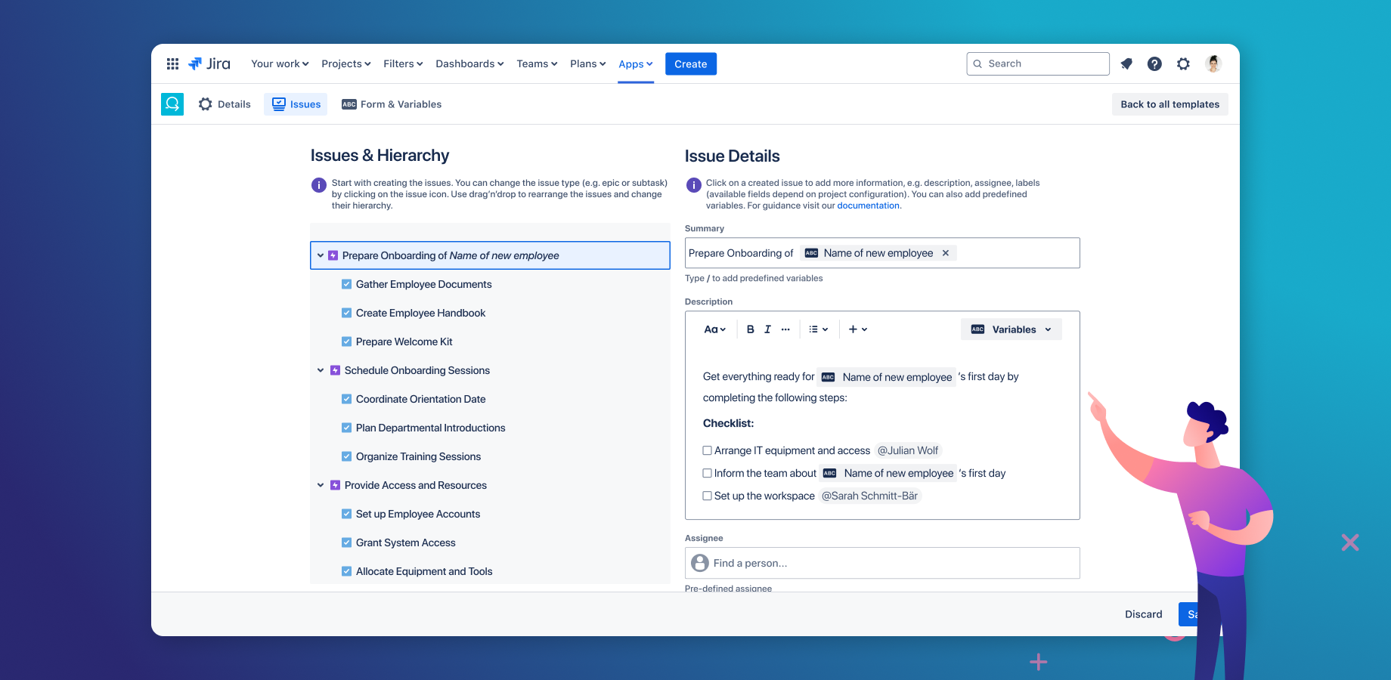
Task: Check the Set up the workspace box
Action: coord(707,496)
